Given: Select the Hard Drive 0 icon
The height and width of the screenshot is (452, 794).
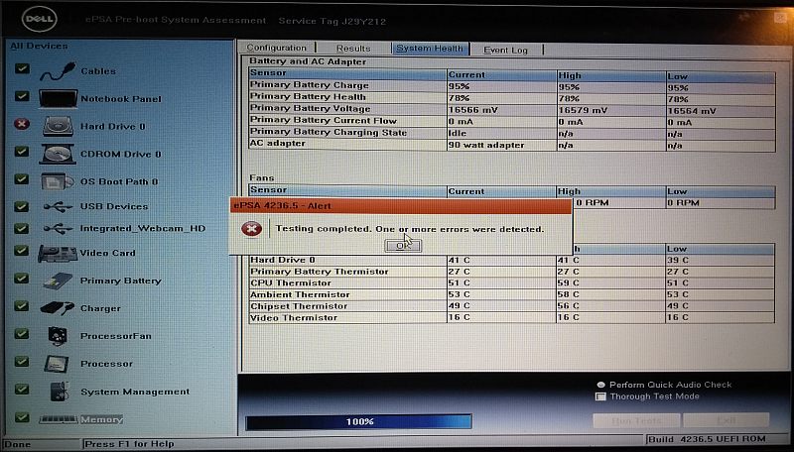Looking at the screenshot, I should (x=58, y=127).
